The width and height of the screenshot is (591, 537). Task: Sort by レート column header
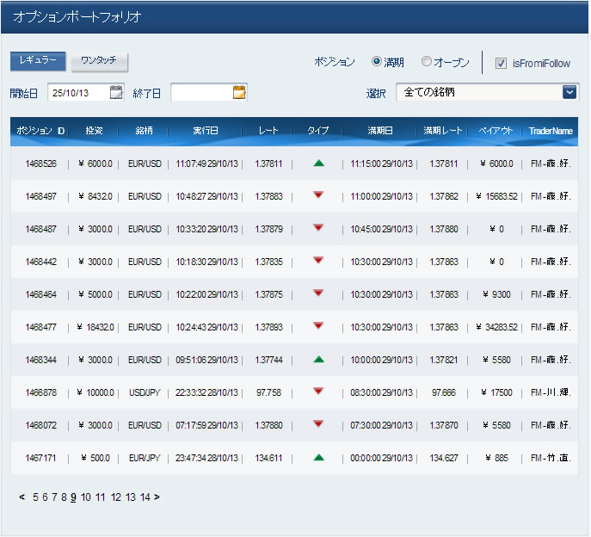coord(268,131)
